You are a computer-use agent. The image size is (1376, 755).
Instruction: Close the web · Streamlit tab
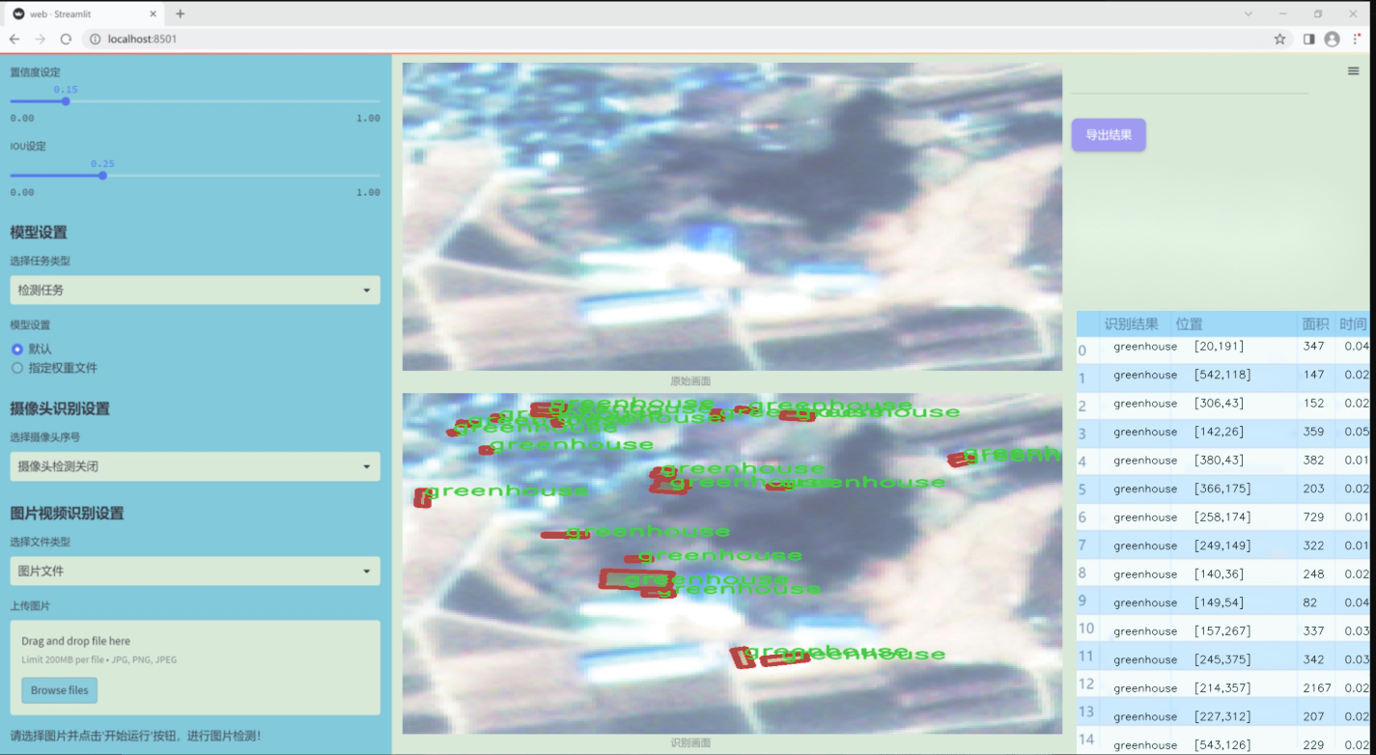click(154, 14)
